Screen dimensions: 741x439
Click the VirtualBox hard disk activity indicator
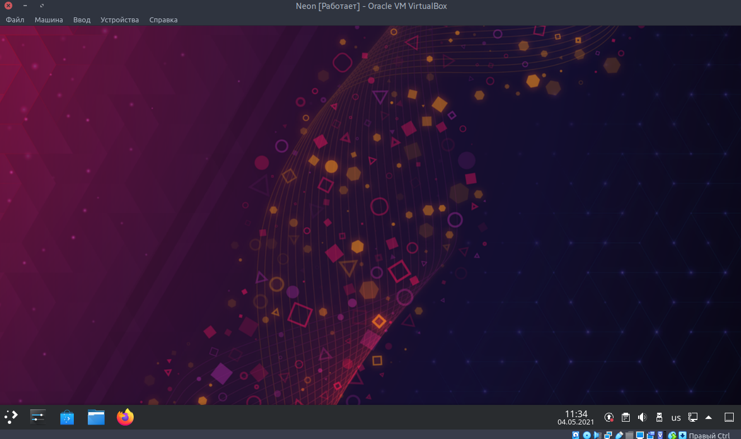click(x=575, y=435)
